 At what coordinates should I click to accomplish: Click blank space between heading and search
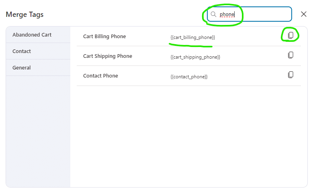coord(121,14)
